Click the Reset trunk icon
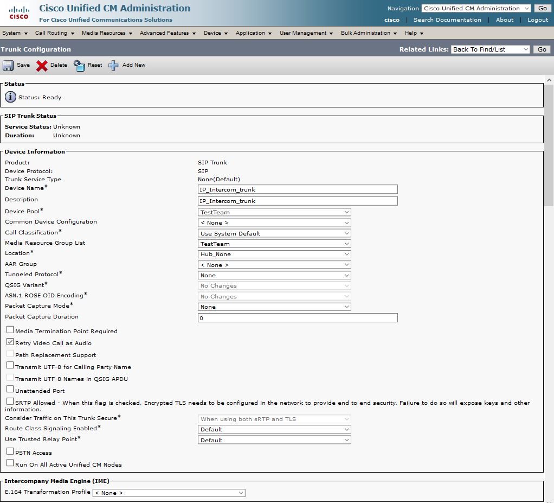 (x=80, y=66)
